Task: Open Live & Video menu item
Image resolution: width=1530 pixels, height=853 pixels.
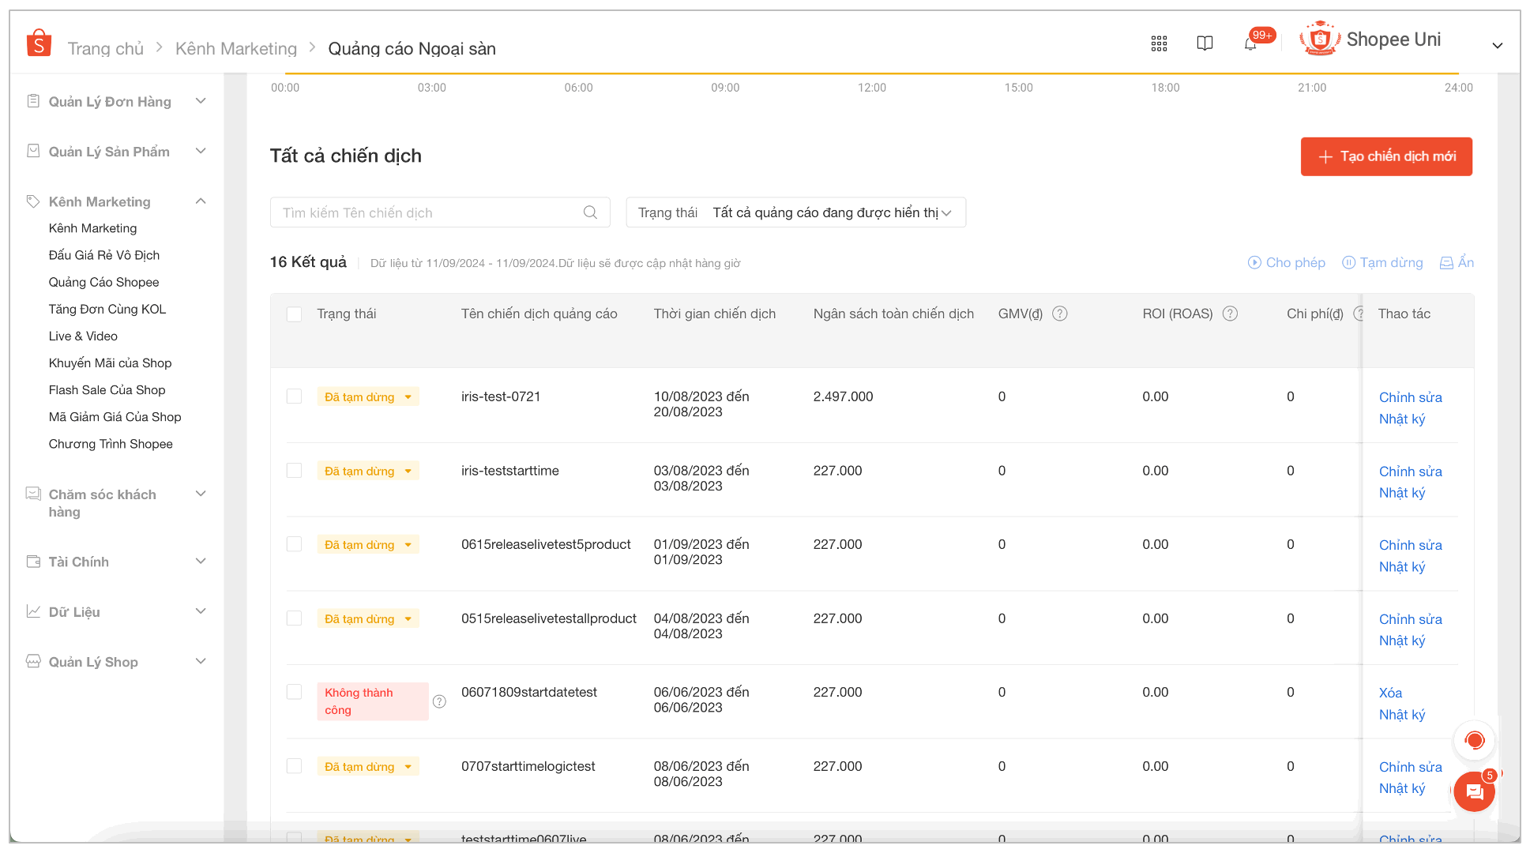Action: [83, 336]
